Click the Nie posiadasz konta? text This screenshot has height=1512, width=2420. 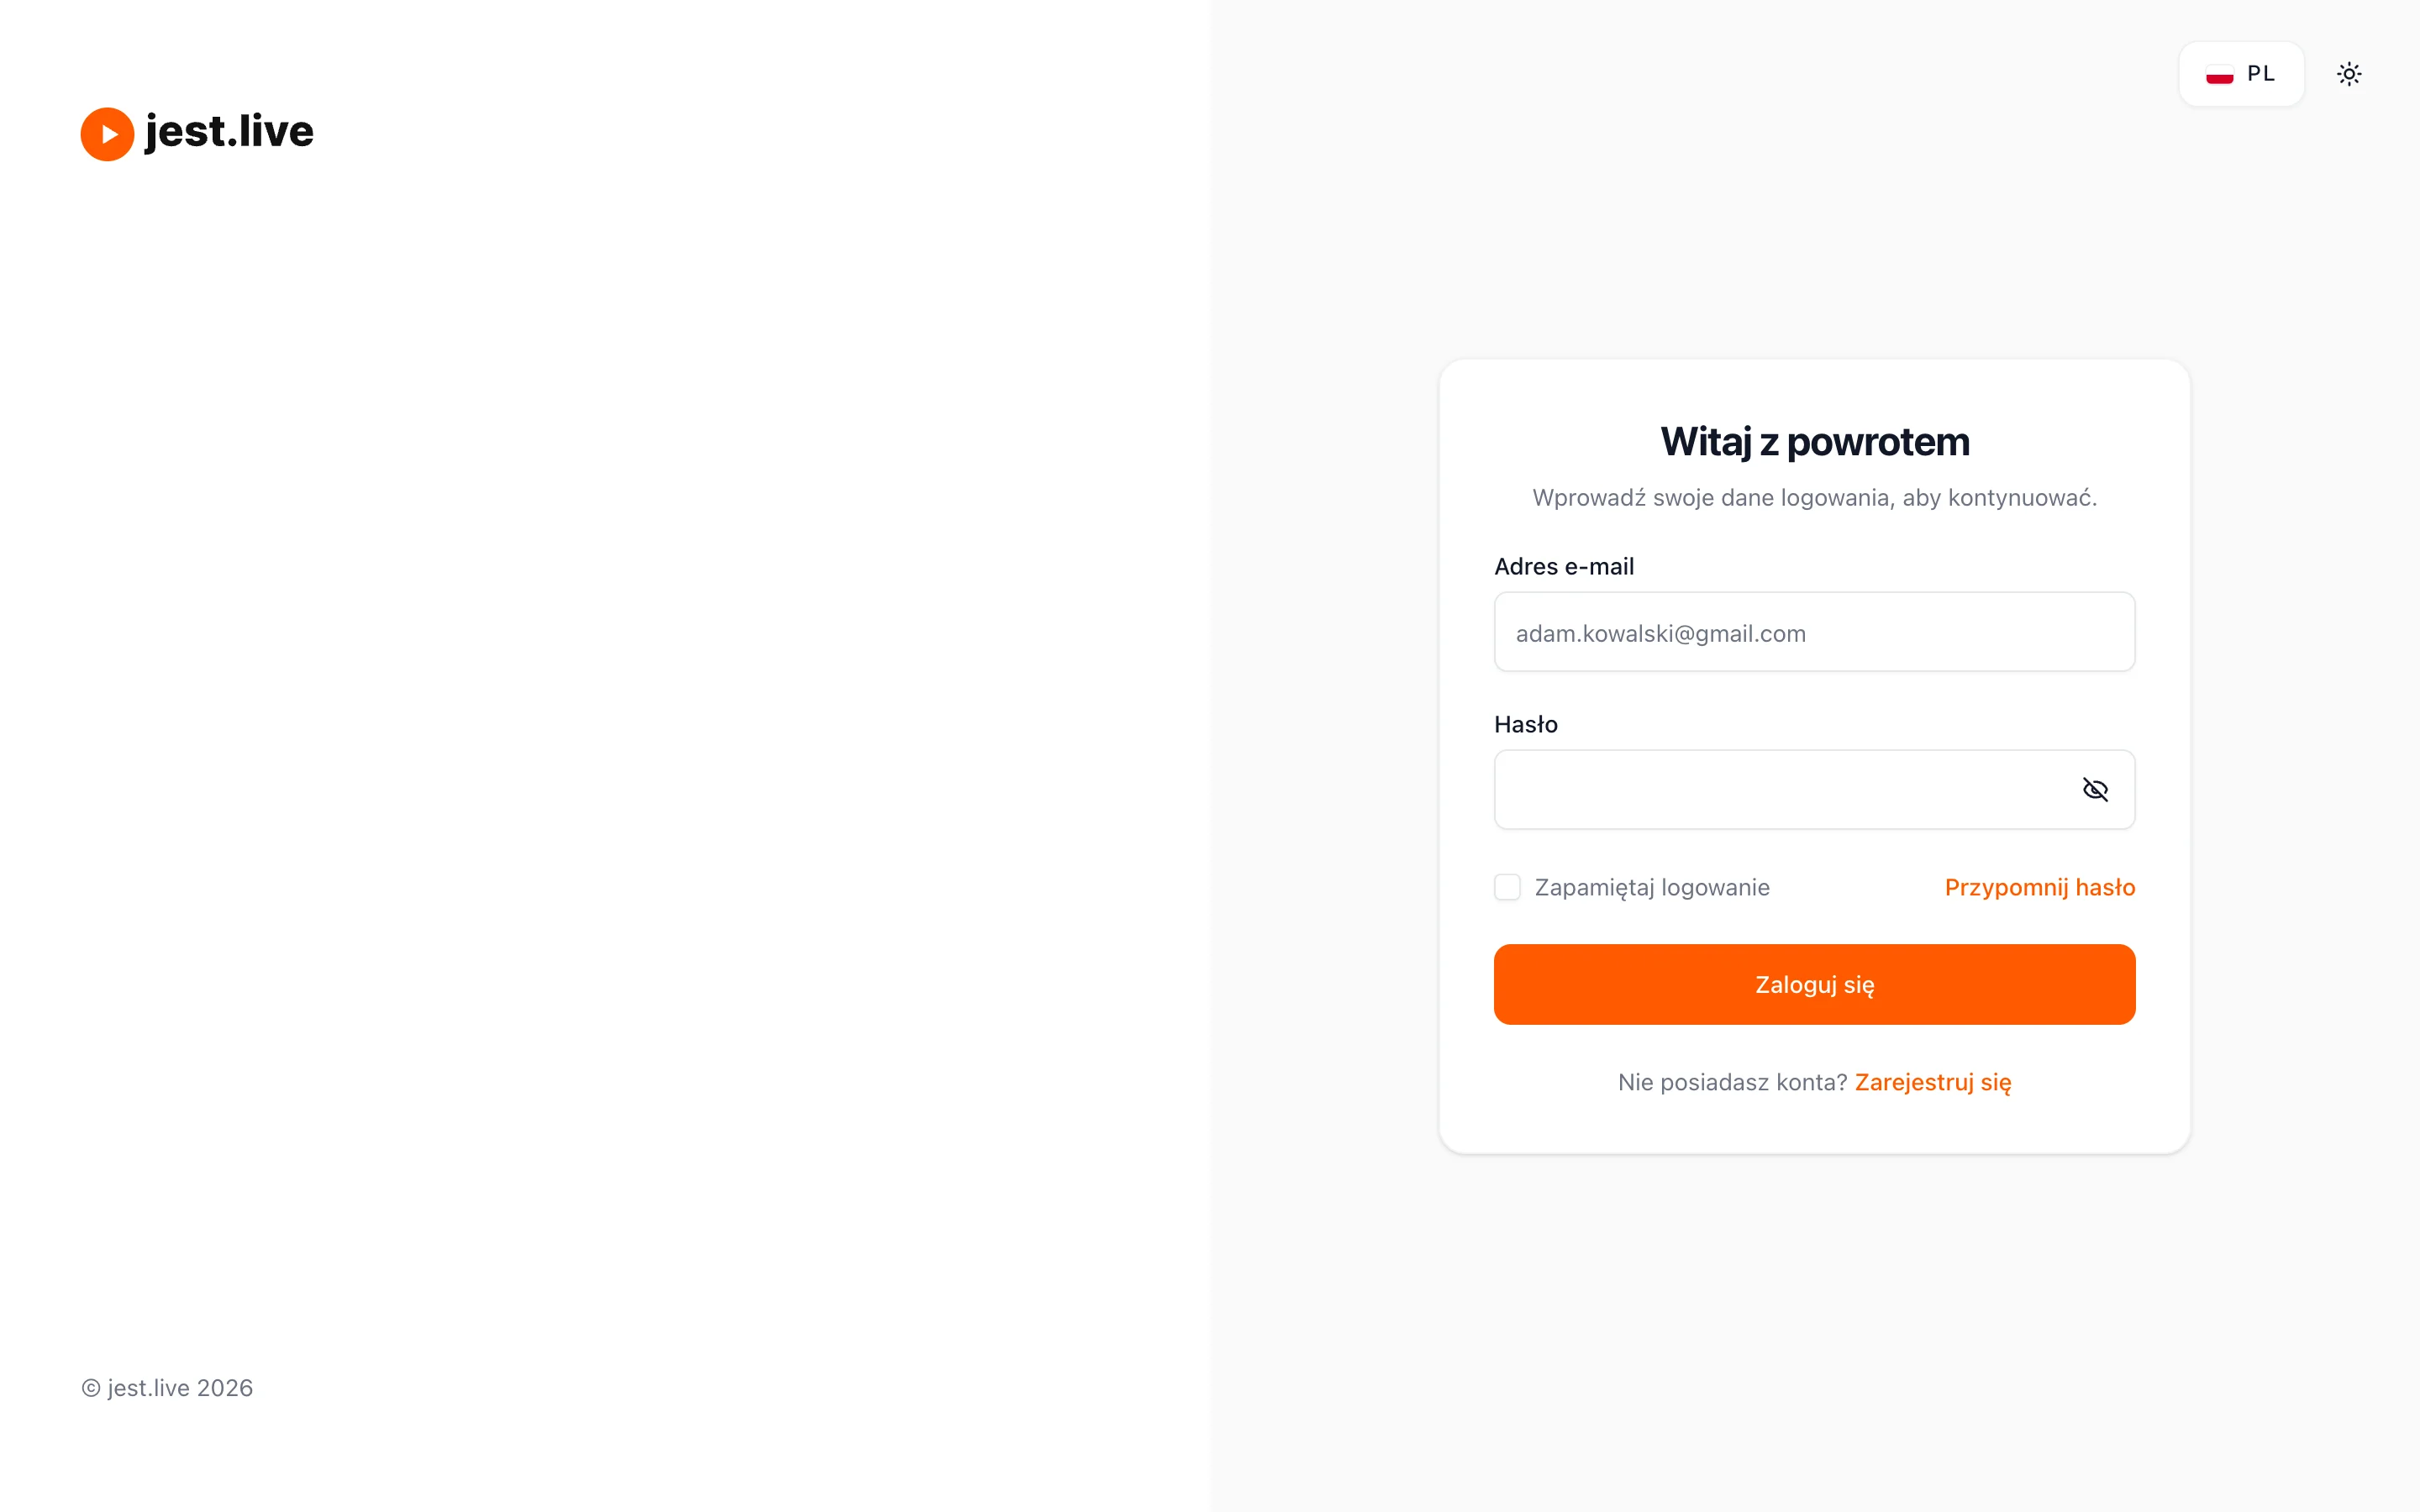1732,1082
